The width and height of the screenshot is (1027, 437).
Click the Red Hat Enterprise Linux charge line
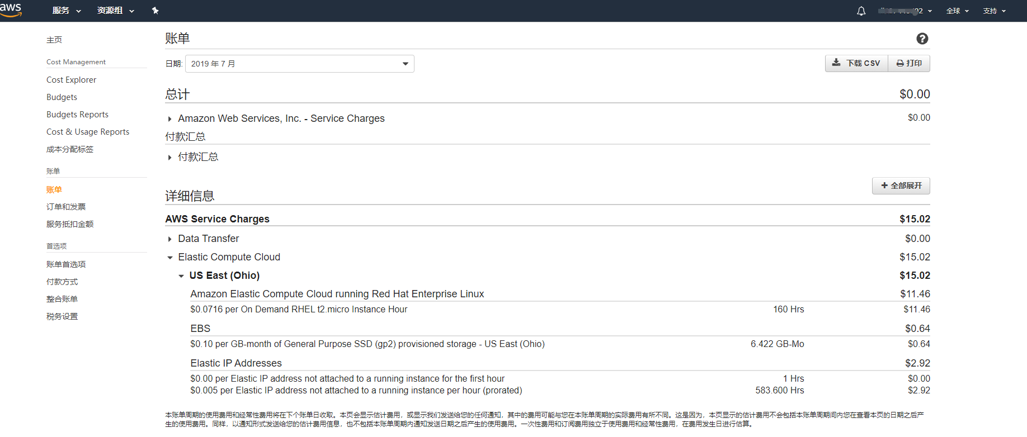coord(337,294)
